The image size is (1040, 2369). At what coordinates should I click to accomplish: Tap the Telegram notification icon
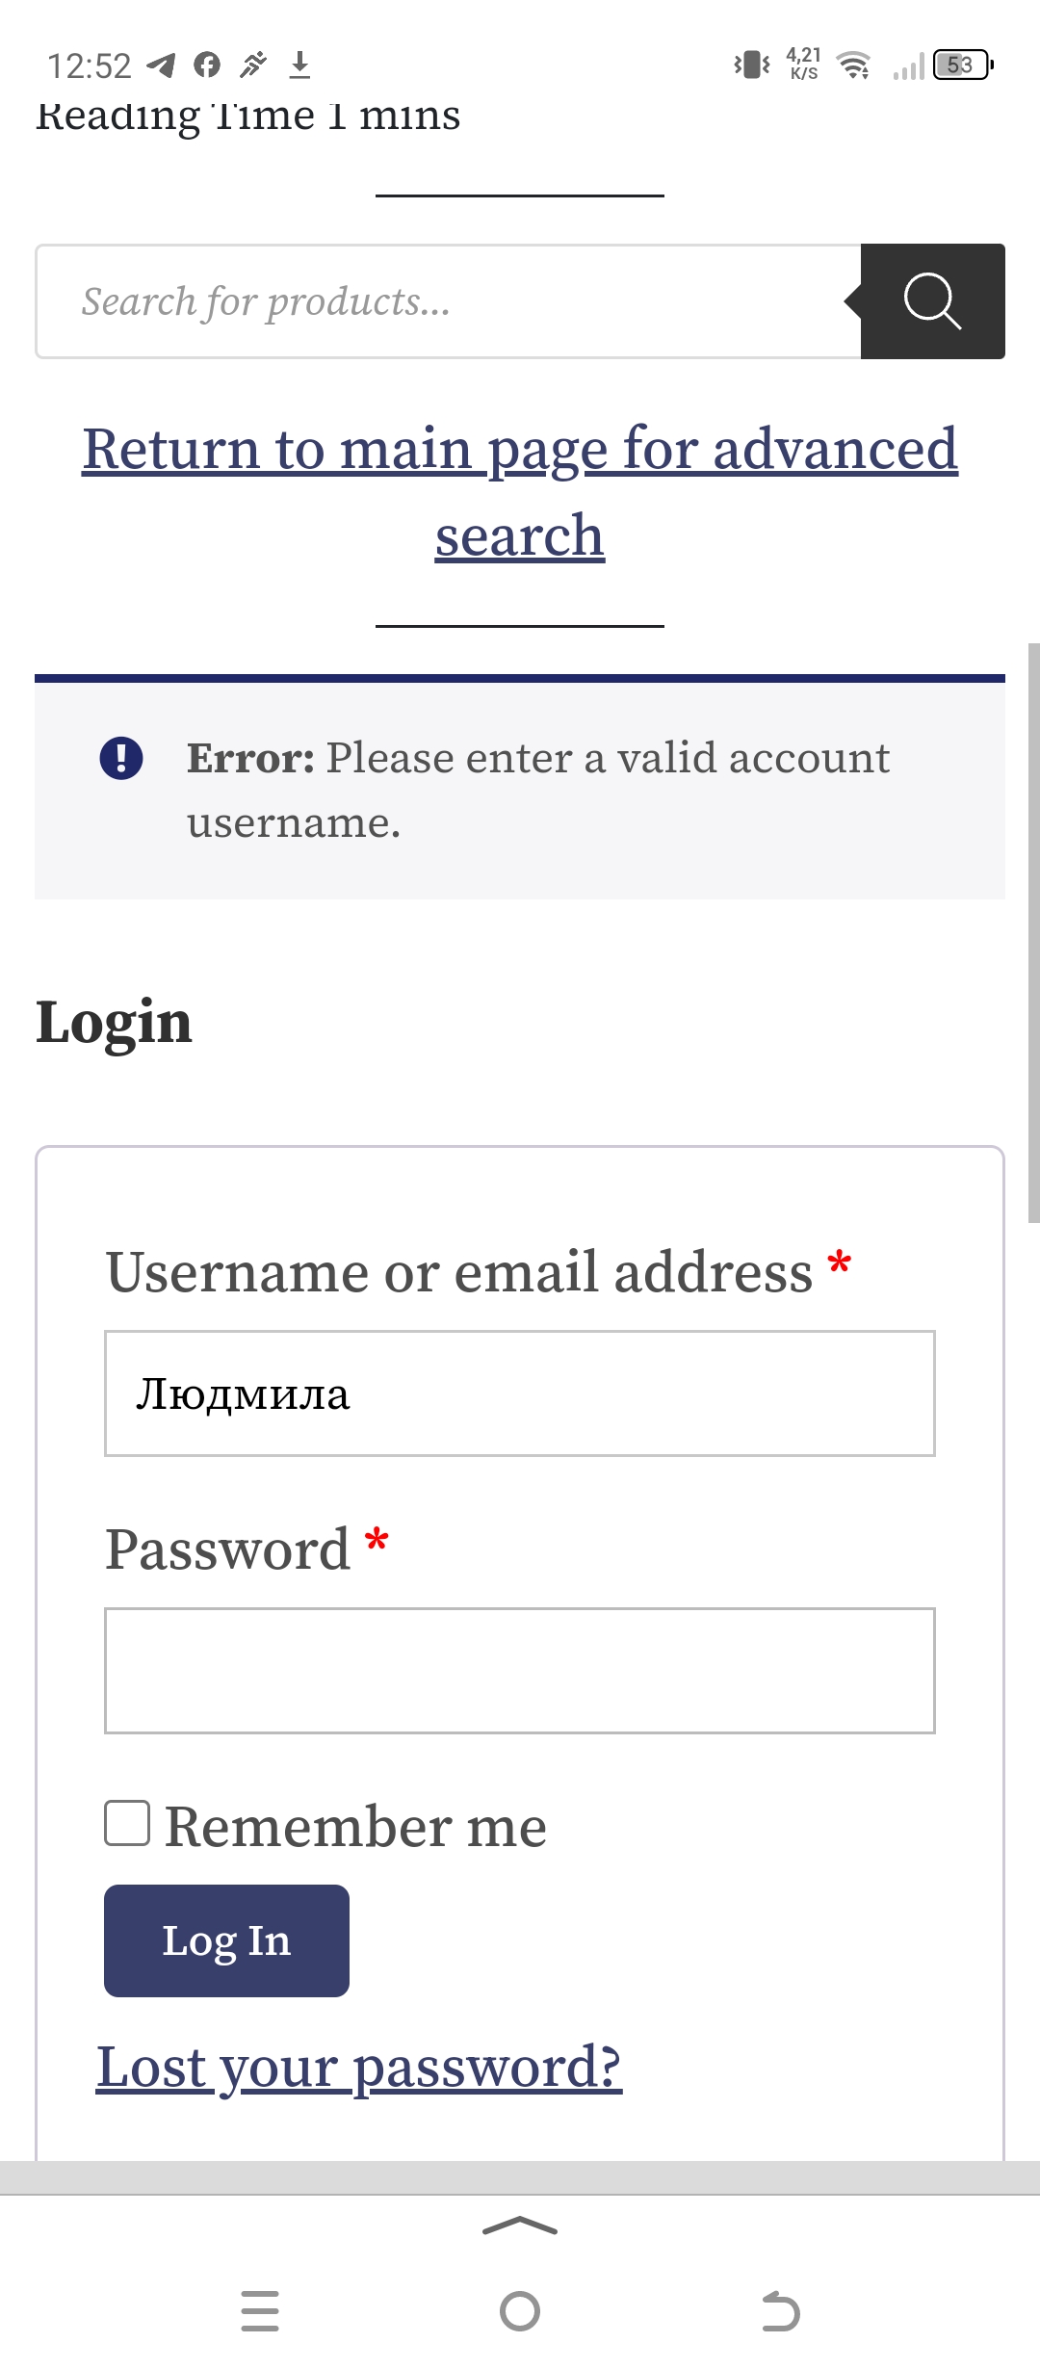[x=161, y=65]
